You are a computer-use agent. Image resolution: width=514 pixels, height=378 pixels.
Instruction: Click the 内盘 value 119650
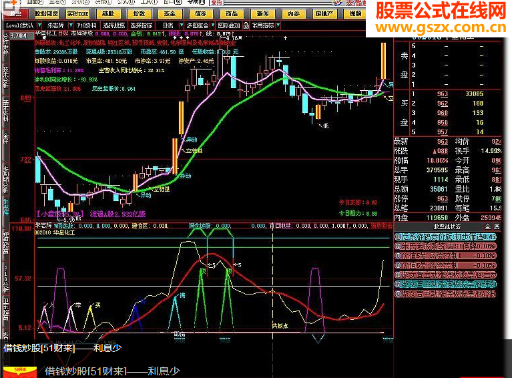coord(437,218)
